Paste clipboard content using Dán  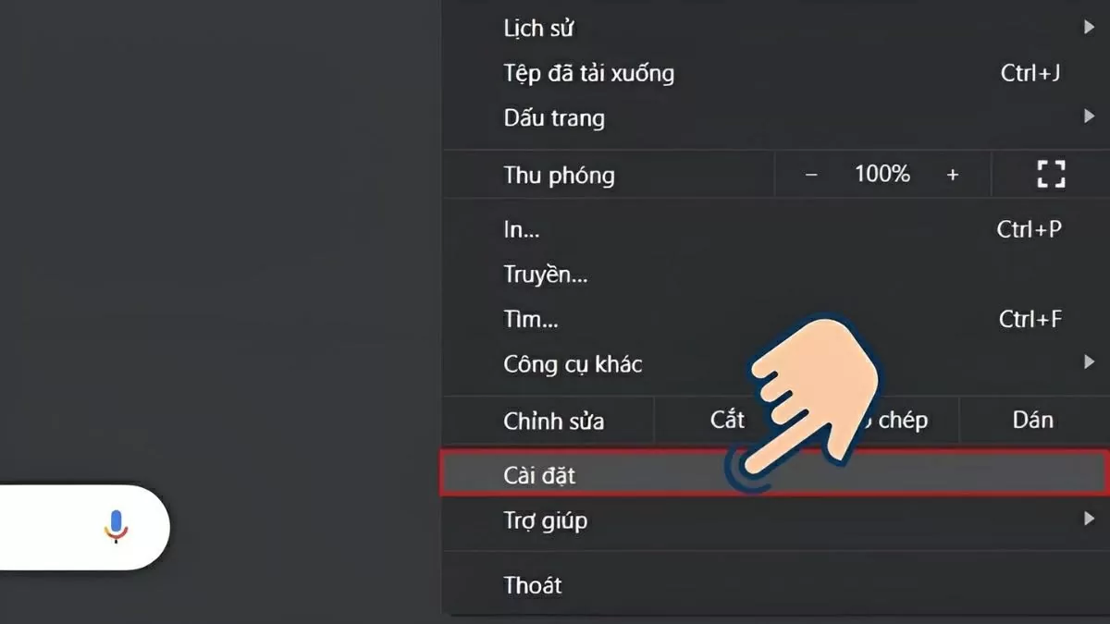coord(1031,420)
